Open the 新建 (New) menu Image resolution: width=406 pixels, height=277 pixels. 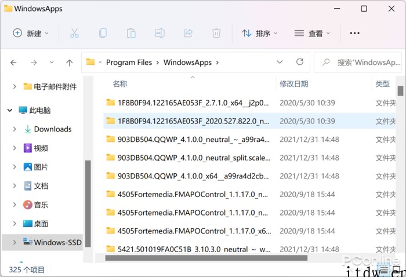(x=31, y=34)
